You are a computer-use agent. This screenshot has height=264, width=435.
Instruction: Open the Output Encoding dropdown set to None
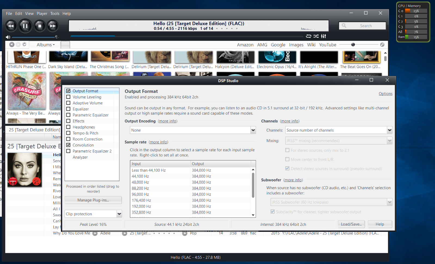[193, 130]
